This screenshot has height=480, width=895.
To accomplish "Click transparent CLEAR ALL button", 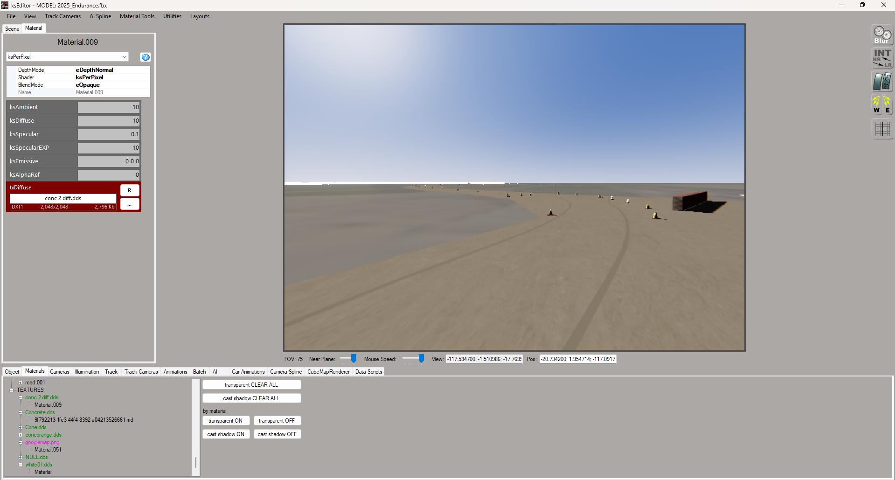I will click(251, 385).
